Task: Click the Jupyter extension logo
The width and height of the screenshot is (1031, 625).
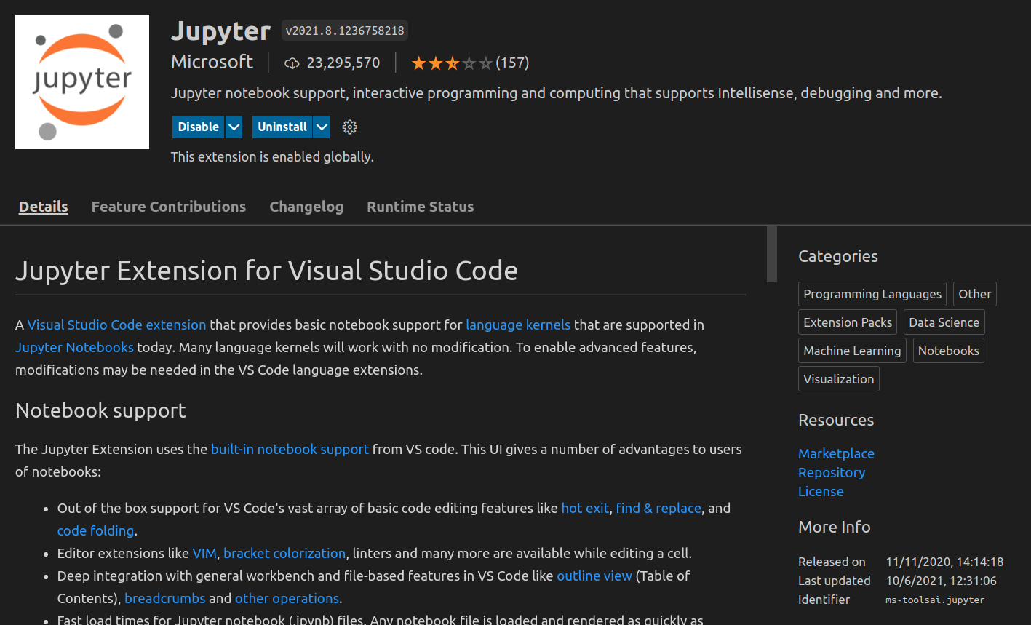Action: point(82,81)
